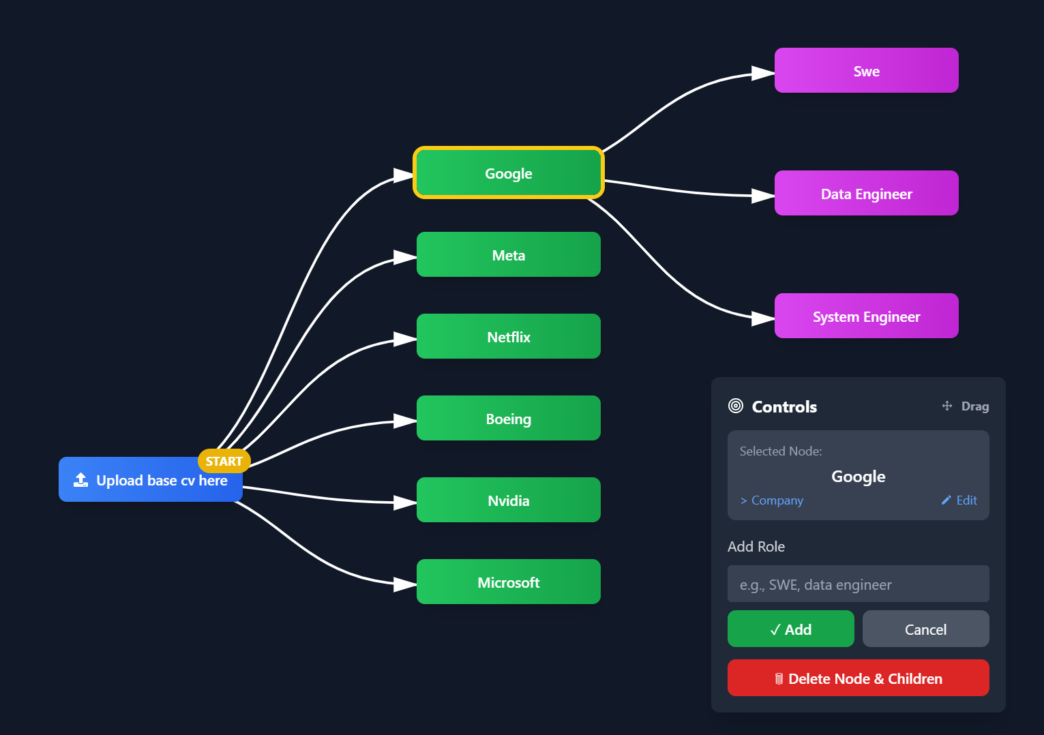Screen dimensions: 1044x735
Task: Click the target icon beside Controls
Action: coord(736,406)
